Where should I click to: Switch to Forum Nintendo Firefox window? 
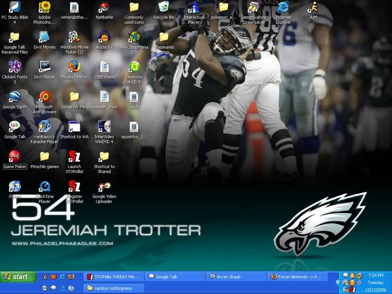tap(298, 277)
